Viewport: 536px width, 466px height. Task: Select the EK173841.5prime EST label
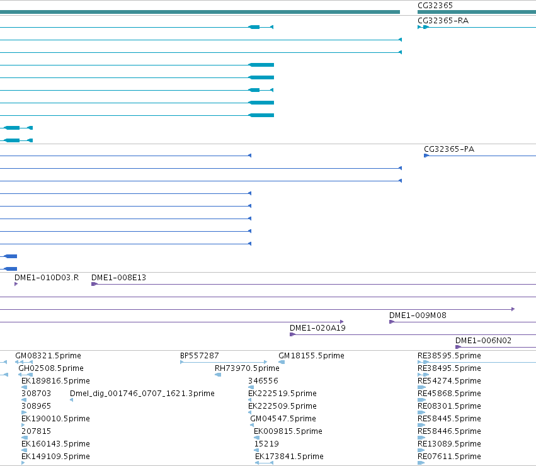289,457
